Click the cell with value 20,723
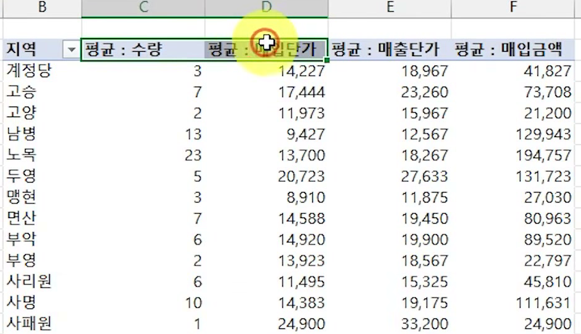Viewport: 581px width, 334px height. pos(266,176)
